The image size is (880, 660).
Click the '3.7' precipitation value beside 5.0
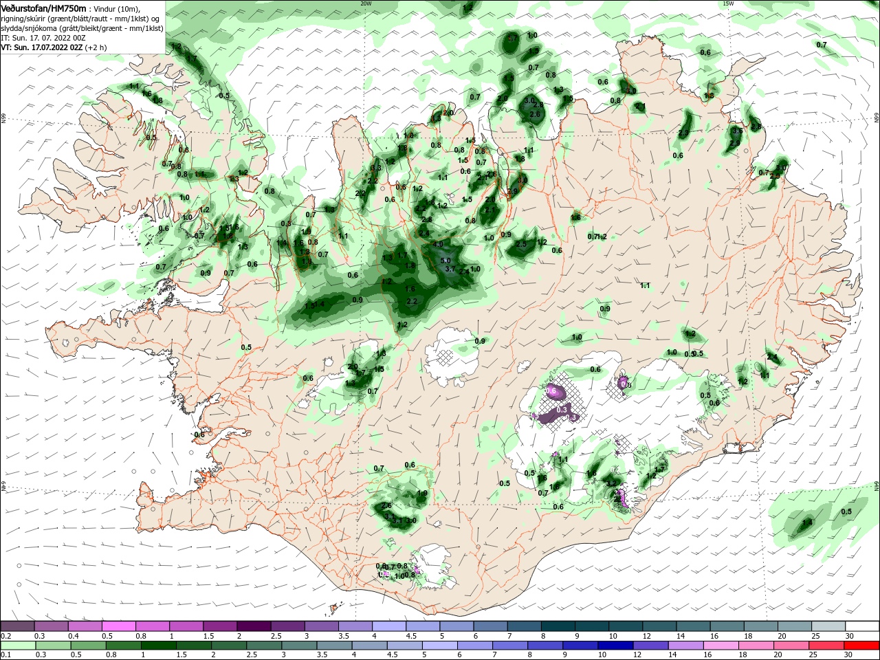450,269
